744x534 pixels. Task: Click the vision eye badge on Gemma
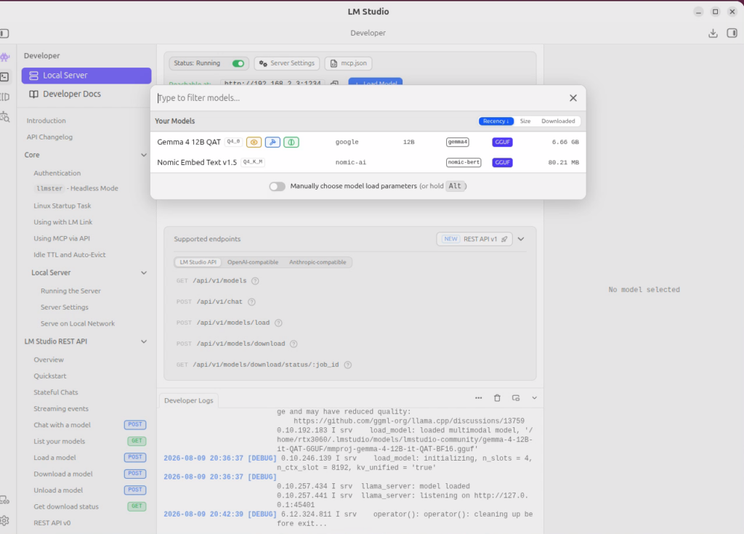pyautogui.click(x=254, y=142)
